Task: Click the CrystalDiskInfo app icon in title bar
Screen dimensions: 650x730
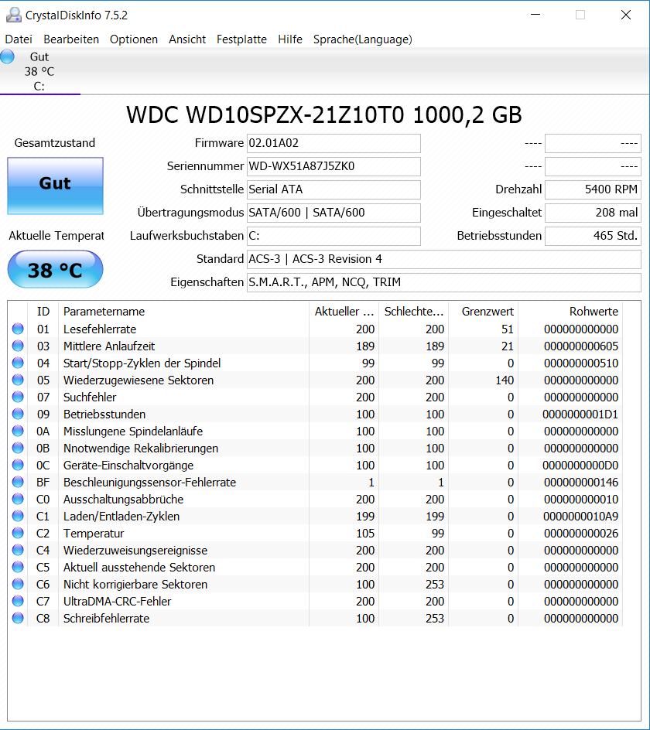Action: (13, 15)
